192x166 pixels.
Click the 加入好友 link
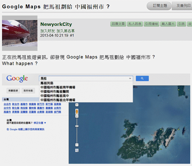(48, 31)
